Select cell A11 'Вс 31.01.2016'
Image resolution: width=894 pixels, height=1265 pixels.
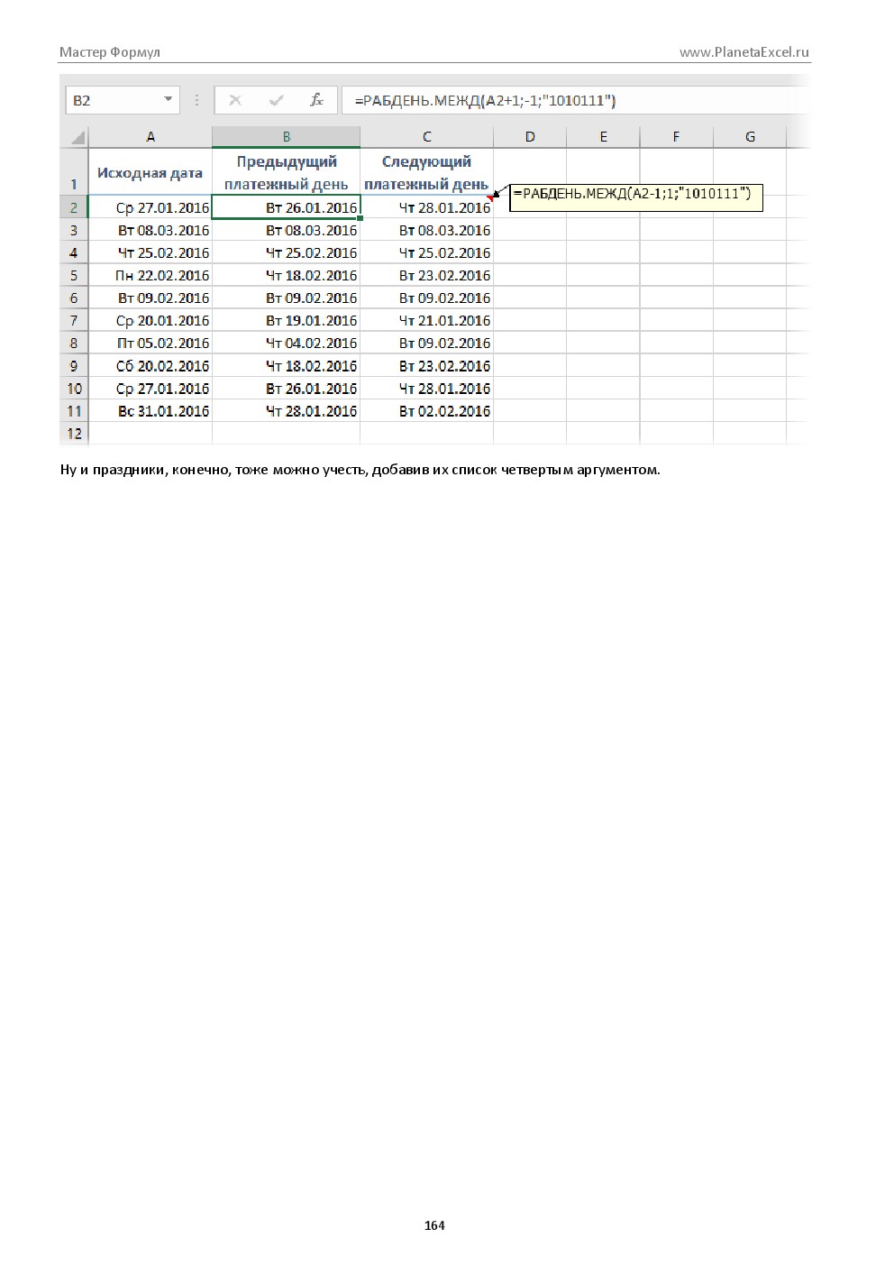[x=151, y=410]
